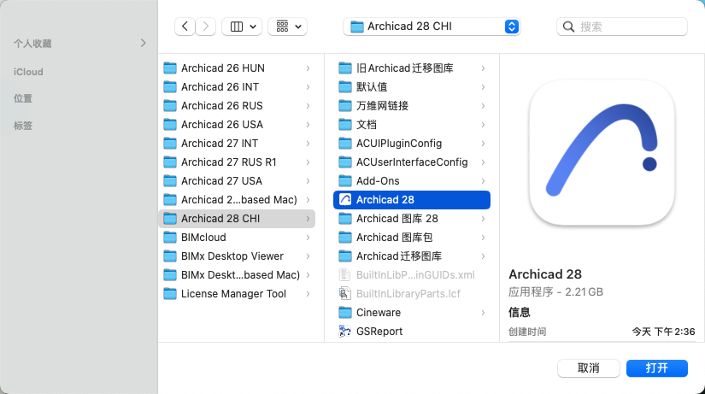Open the column view mode selector
705x394 pixels.
(x=242, y=26)
